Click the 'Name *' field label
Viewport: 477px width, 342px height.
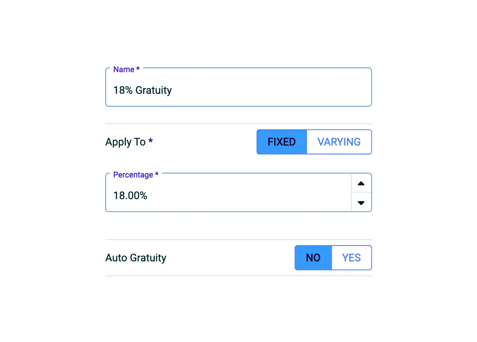[124, 70]
